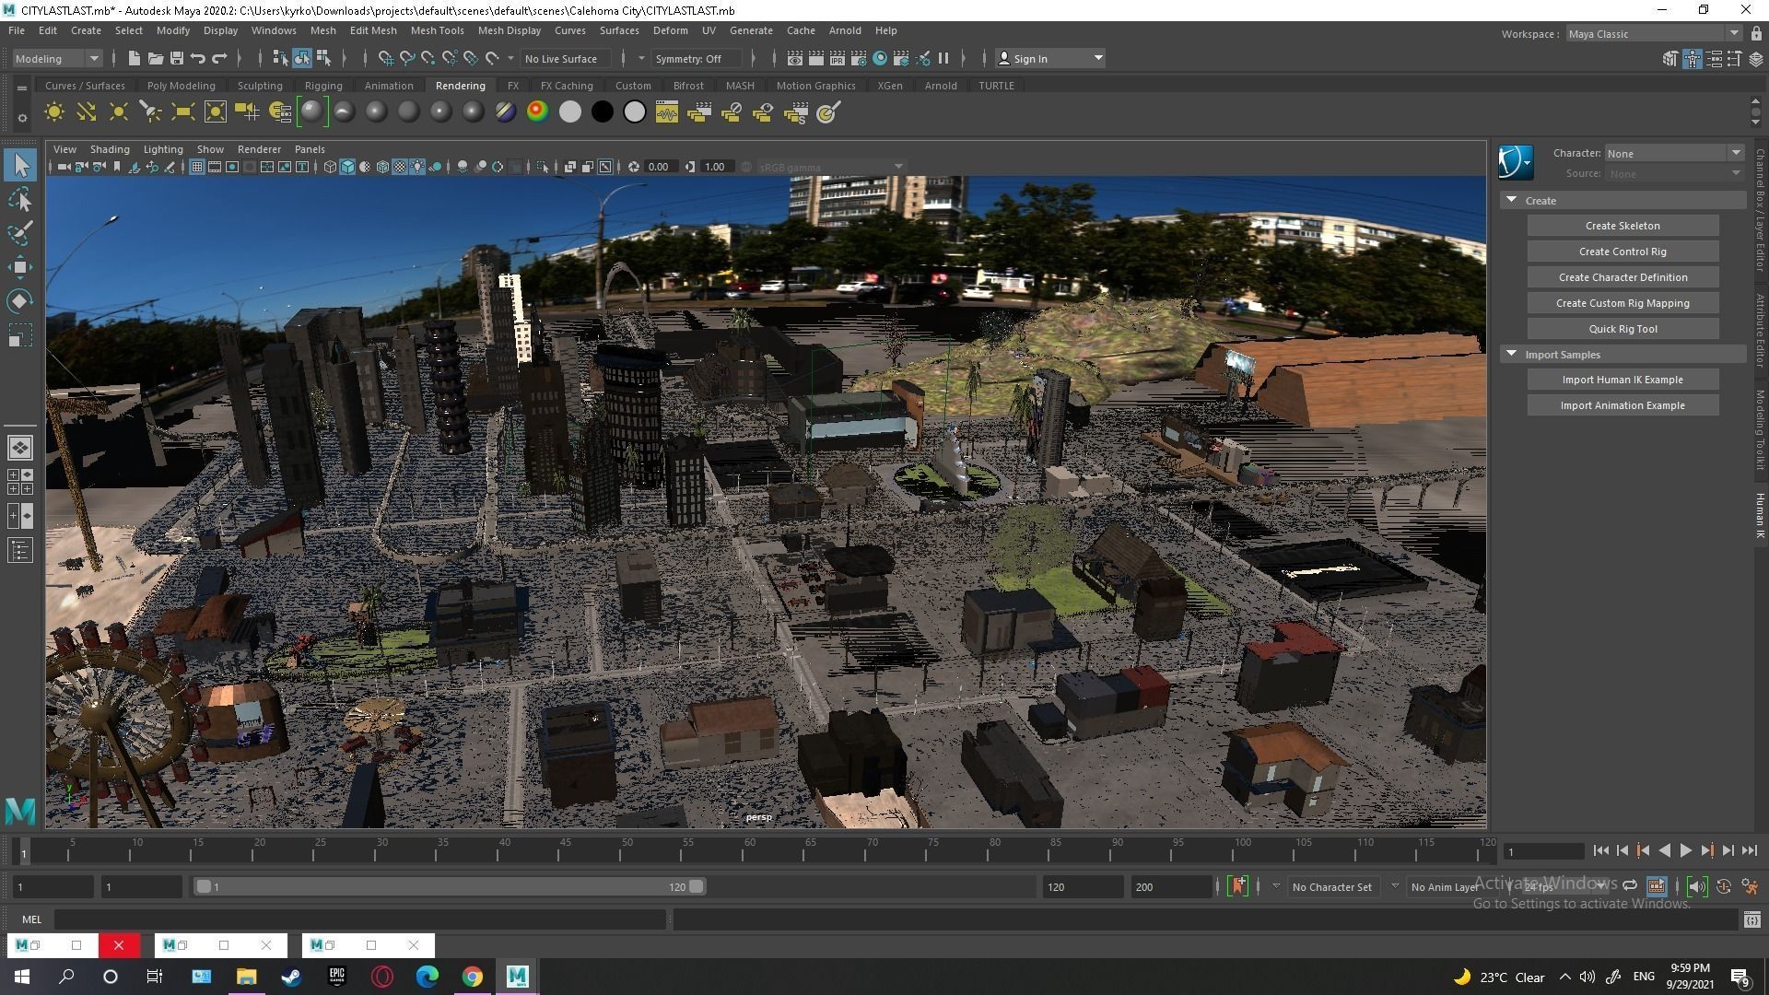This screenshot has height=995, width=1769.
Task: Activate the Move tool
Action: tap(20, 267)
